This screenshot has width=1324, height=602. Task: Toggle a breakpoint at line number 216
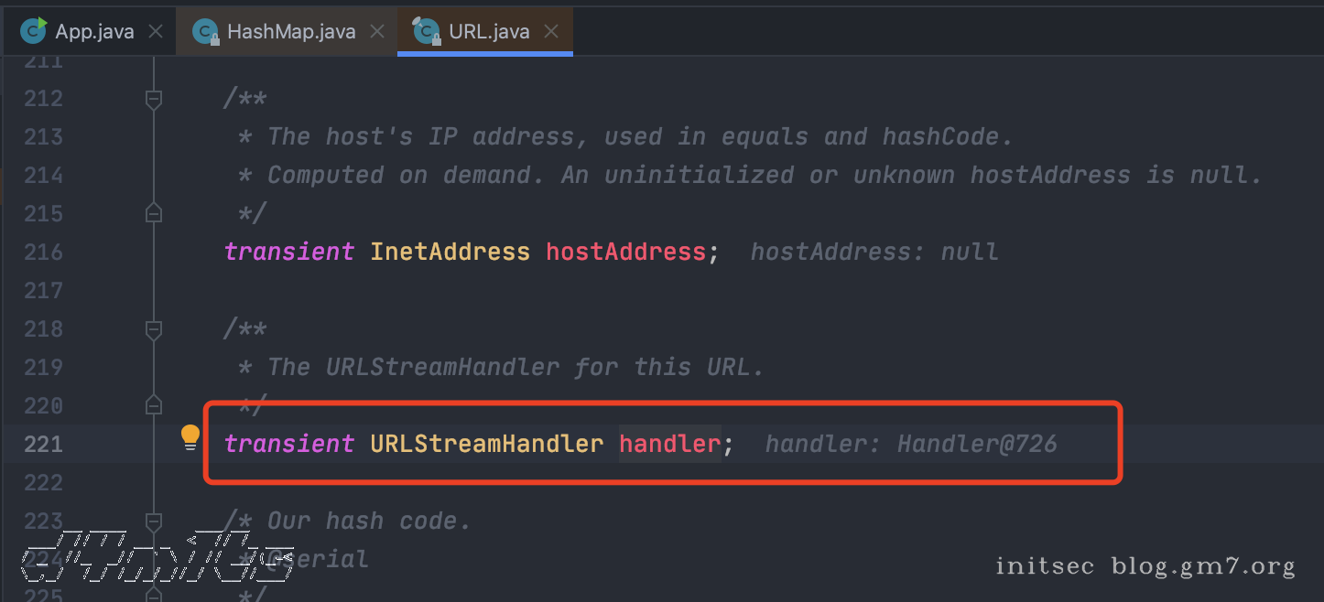44,252
